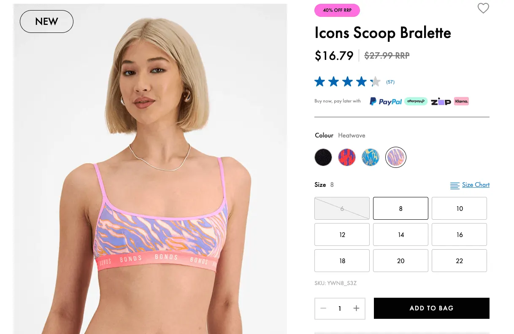Pick the black colour swatch
The height and width of the screenshot is (334, 514).
[x=323, y=157]
